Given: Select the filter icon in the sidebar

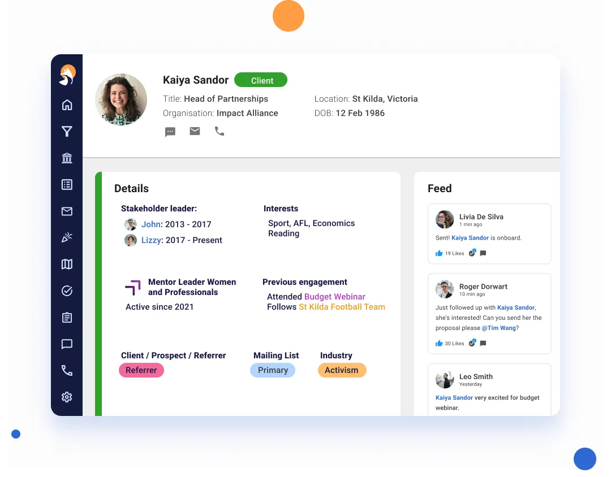Looking at the screenshot, I should (x=67, y=131).
